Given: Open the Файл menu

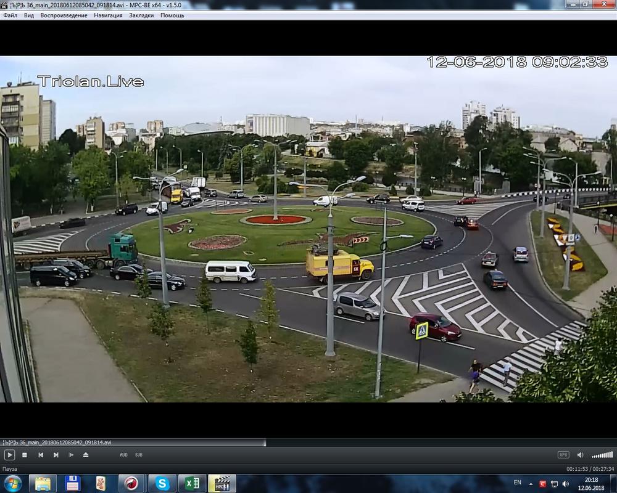Looking at the screenshot, I should (10, 15).
